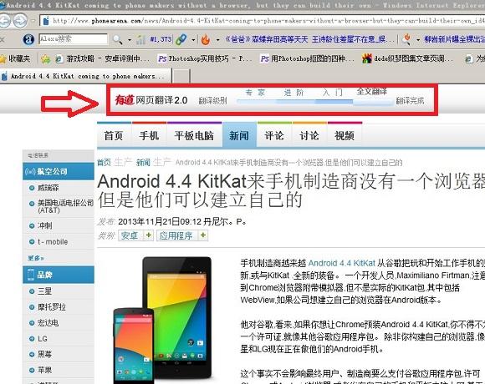
Task: Focus the Alexa搜索 search box
Action: pos(73,39)
